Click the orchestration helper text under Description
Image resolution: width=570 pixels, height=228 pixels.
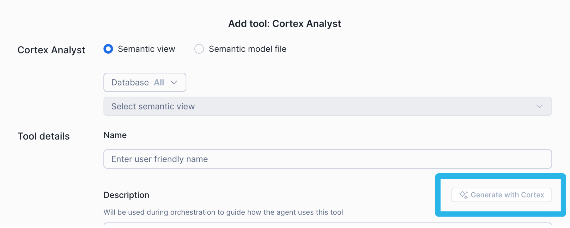pyautogui.click(x=223, y=212)
